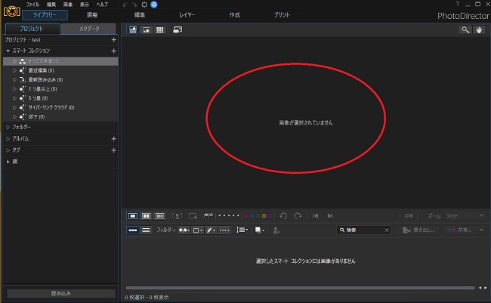Expand the フォルダー section
Image resolution: width=491 pixels, height=303 pixels.
point(8,127)
